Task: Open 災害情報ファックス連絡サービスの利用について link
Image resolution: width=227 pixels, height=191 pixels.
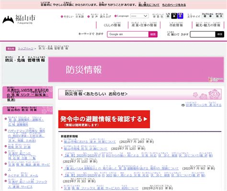Action: pyautogui.click(x=101, y=188)
